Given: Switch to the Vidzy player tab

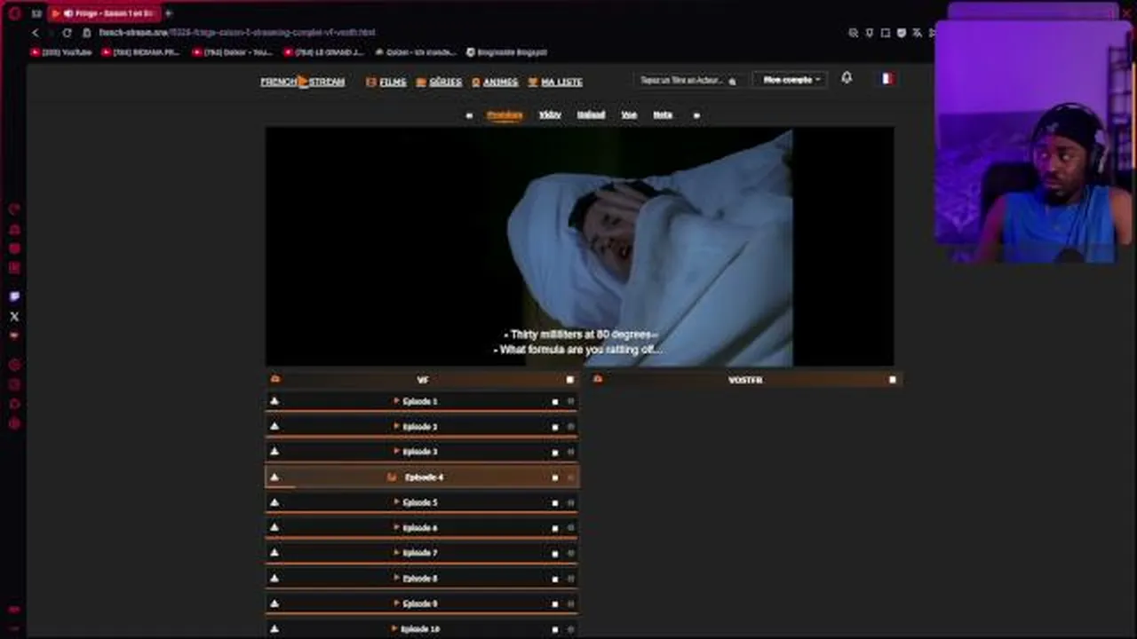Looking at the screenshot, I should point(550,115).
